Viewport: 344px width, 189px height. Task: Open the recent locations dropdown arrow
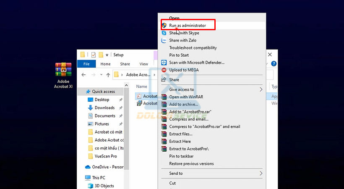point(101,75)
